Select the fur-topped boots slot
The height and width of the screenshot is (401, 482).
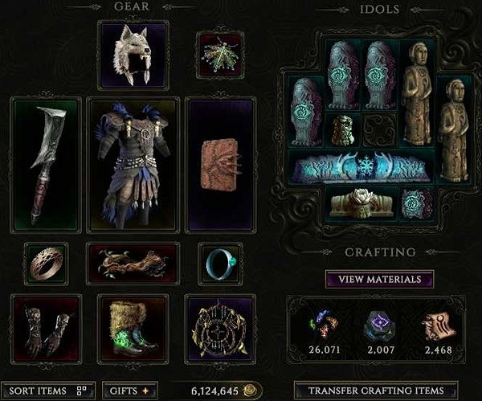click(x=133, y=329)
